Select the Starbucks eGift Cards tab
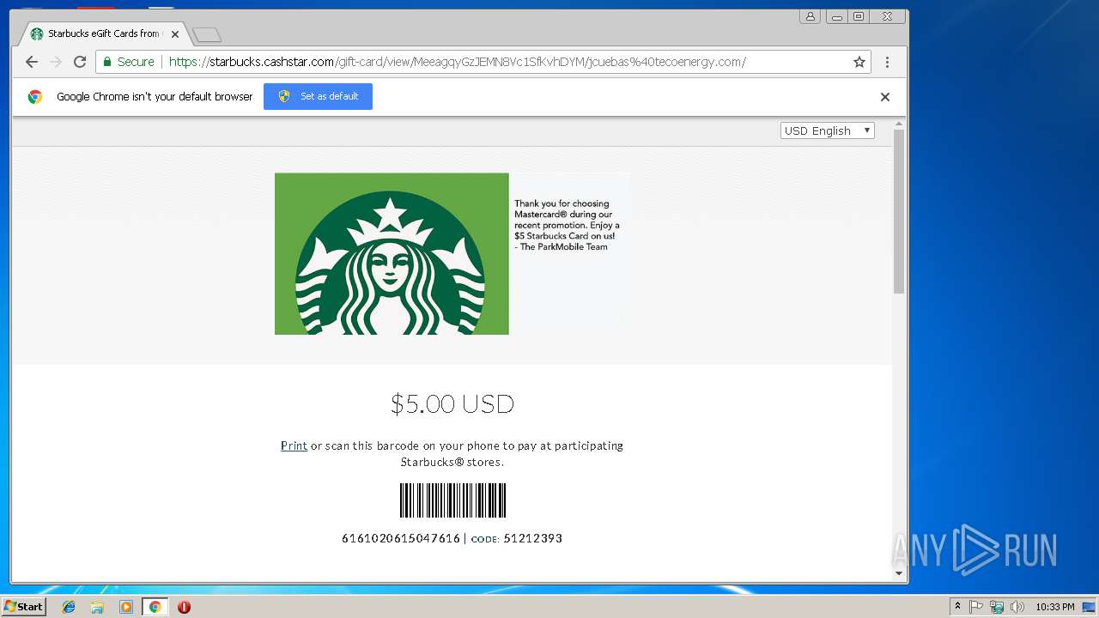This screenshot has width=1099, height=618. (x=103, y=34)
